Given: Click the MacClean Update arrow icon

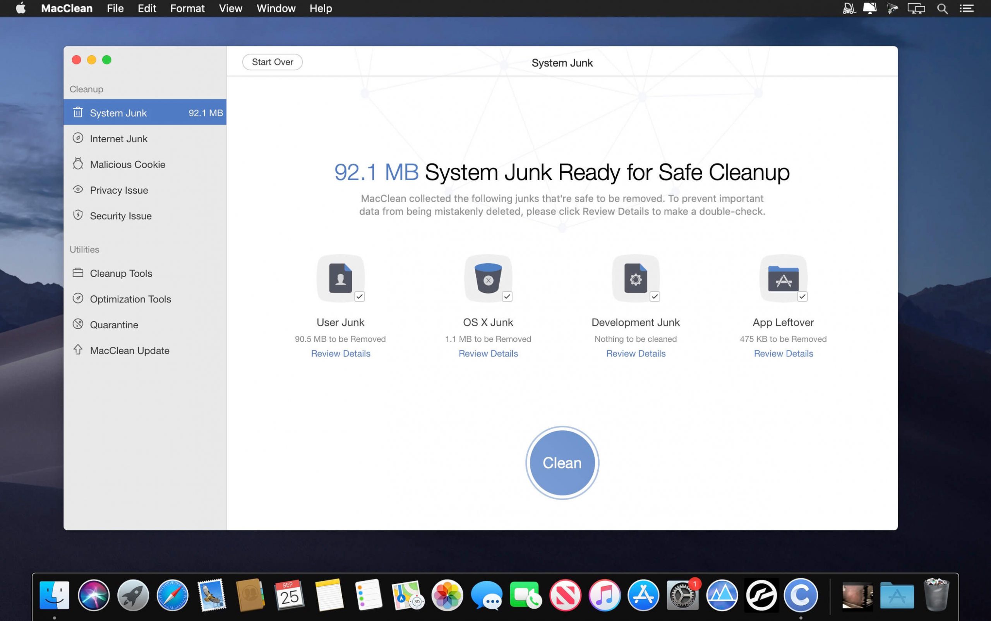Looking at the screenshot, I should (78, 350).
